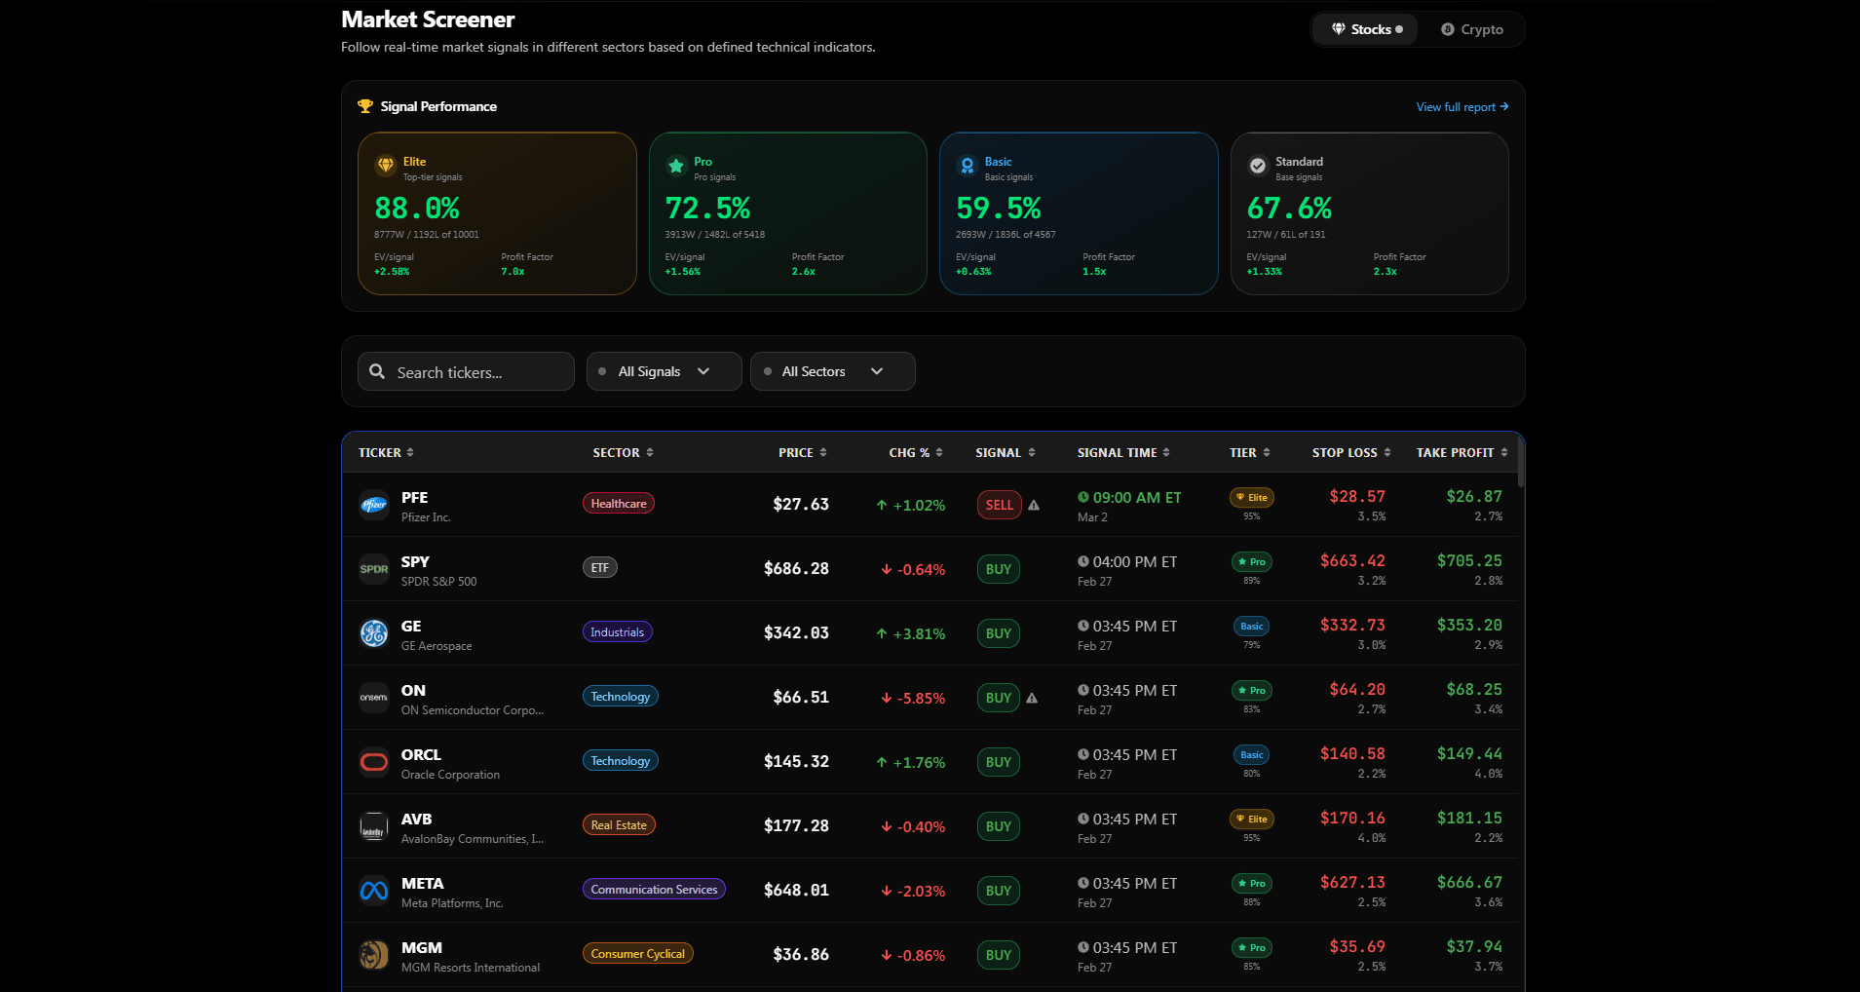Click the Meta Platforms infinity logo
Viewport: 1860px width, 992px height.
pyautogui.click(x=374, y=891)
